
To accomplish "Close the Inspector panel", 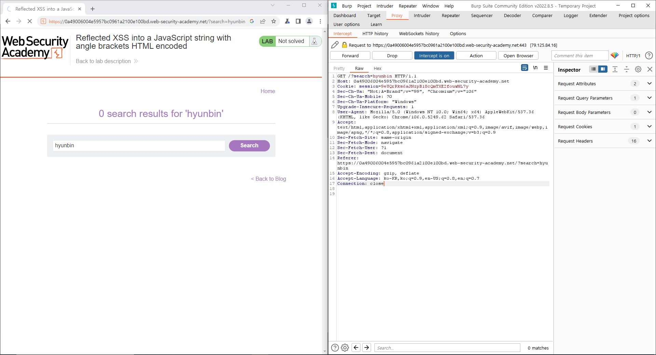I will coord(650,69).
